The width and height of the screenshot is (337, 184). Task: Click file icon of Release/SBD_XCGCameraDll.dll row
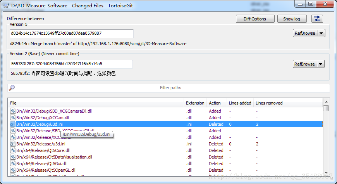(x=13, y=131)
